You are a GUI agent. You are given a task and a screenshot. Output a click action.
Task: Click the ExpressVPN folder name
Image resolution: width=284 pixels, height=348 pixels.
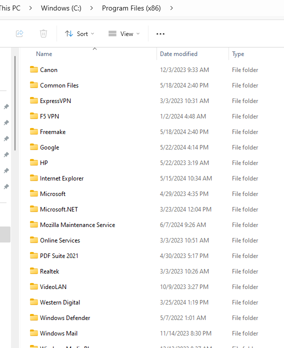pos(55,101)
